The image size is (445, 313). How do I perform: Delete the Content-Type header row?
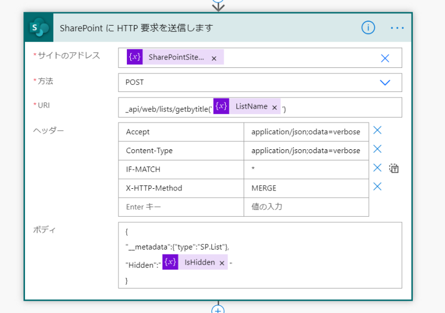pos(377,149)
